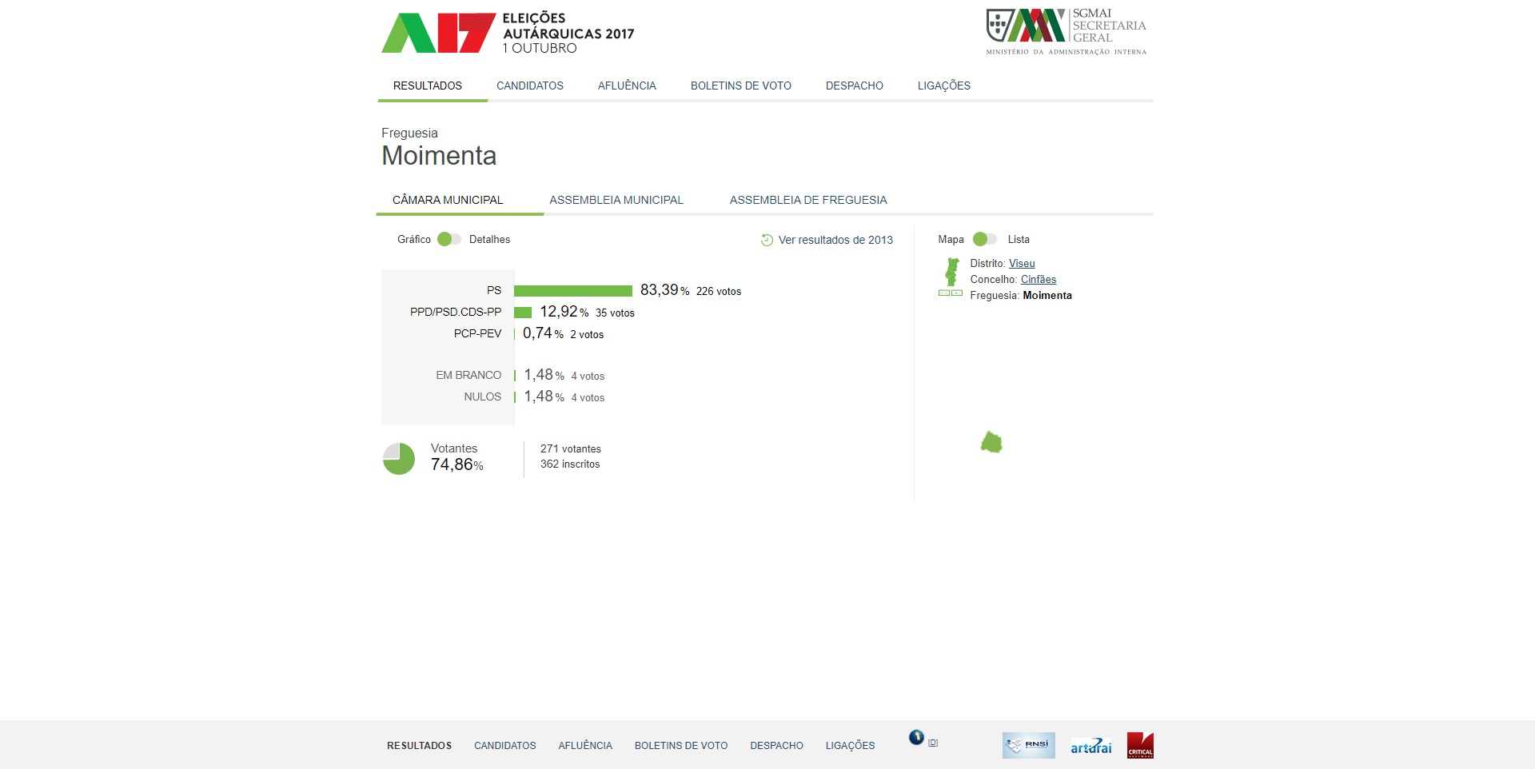
Task: Click the SGMAI Secretaria Geral logo
Action: click(1066, 32)
